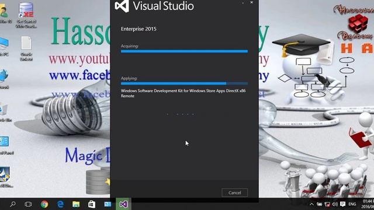The image size is (374, 210).
Task: Open the blue window app on the taskbar
Action: point(108,204)
